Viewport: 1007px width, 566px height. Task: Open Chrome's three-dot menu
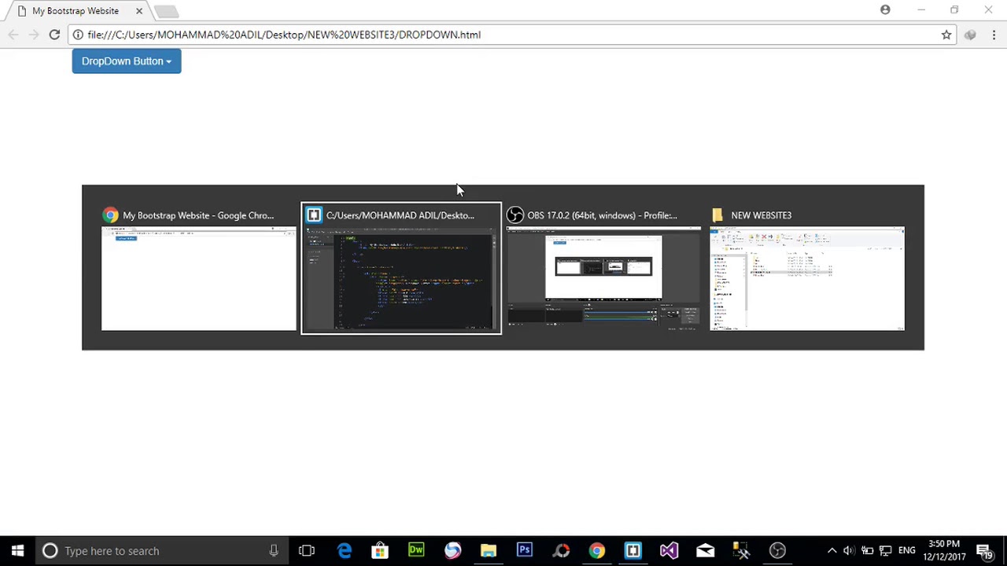coord(994,35)
